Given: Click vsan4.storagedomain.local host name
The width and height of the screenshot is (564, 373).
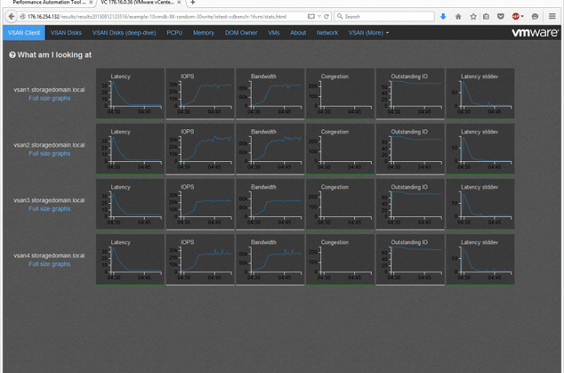Looking at the screenshot, I should coord(49,255).
